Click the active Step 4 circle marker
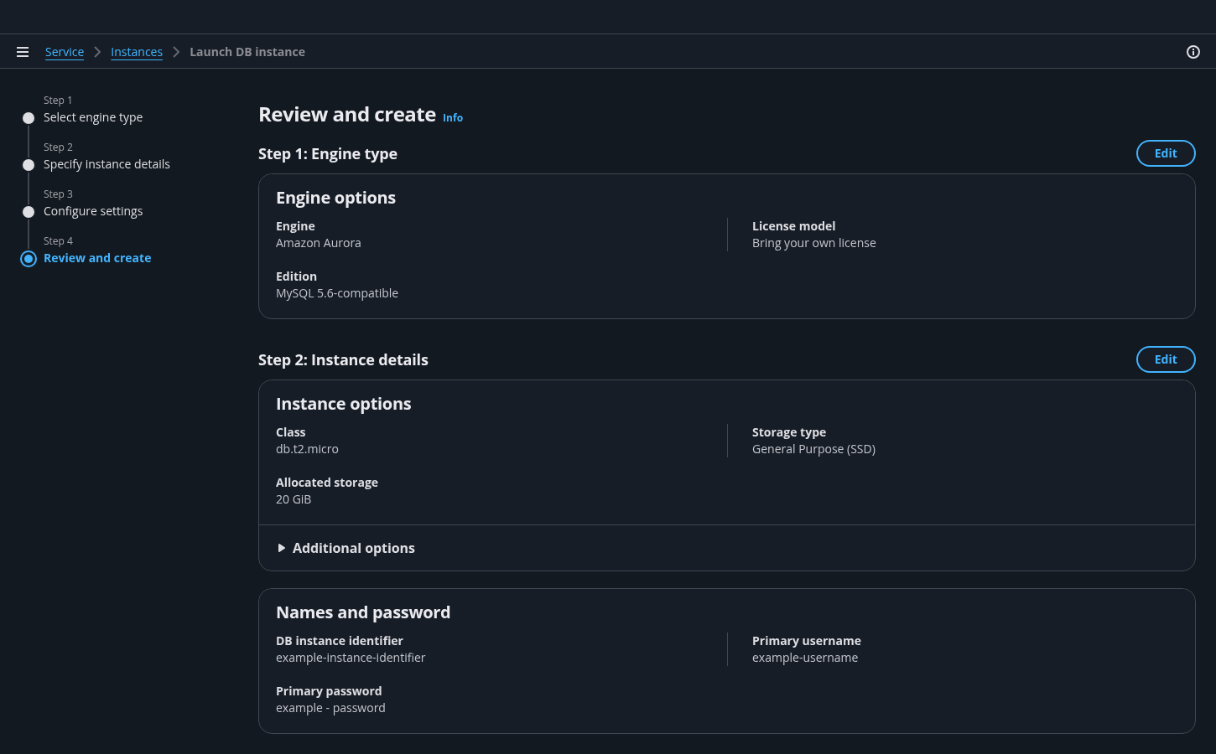The height and width of the screenshot is (754, 1216). click(x=29, y=259)
